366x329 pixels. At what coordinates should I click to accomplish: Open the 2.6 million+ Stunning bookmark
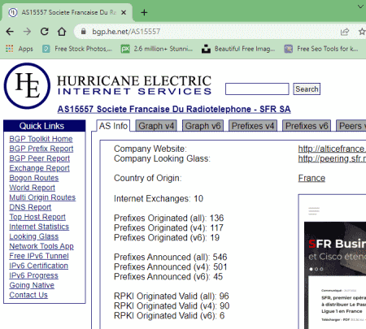[157, 49]
